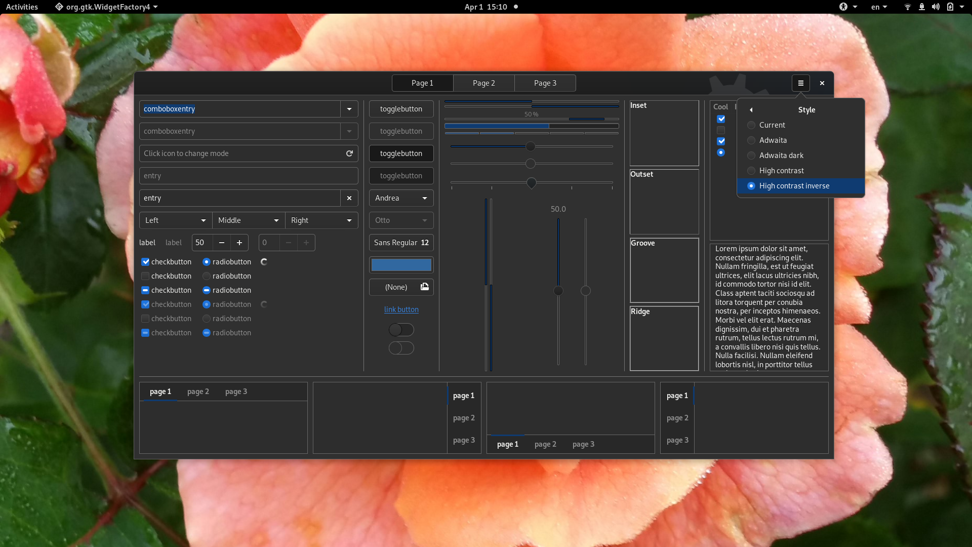Expand the comboboxentry dropdown arrow
The height and width of the screenshot is (547, 972).
349,109
